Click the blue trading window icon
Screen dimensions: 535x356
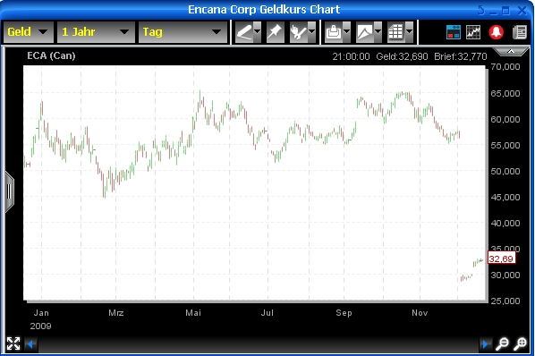(x=454, y=32)
